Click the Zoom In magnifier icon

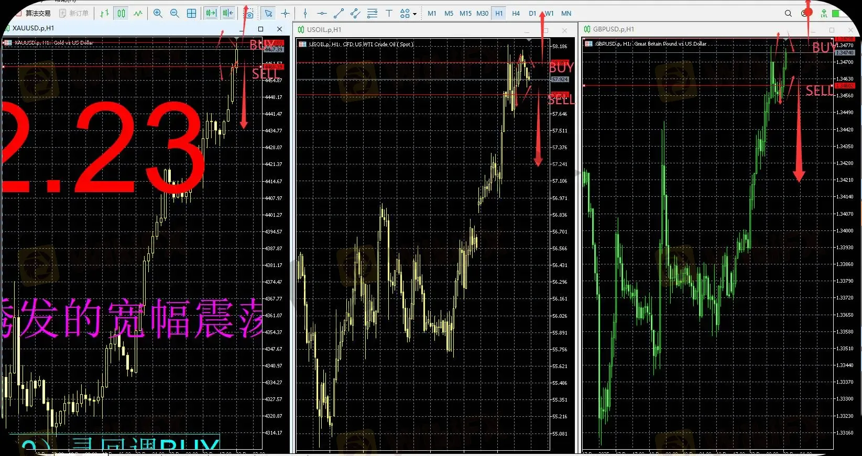tap(158, 14)
